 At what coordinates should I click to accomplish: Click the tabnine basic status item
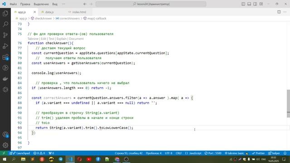[x=236, y=153]
